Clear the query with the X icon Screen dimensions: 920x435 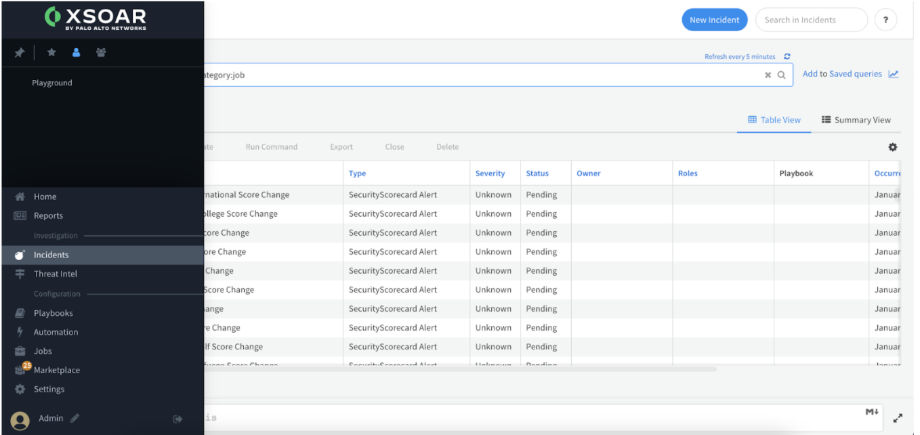pyautogui.click(x=768, y=75)
